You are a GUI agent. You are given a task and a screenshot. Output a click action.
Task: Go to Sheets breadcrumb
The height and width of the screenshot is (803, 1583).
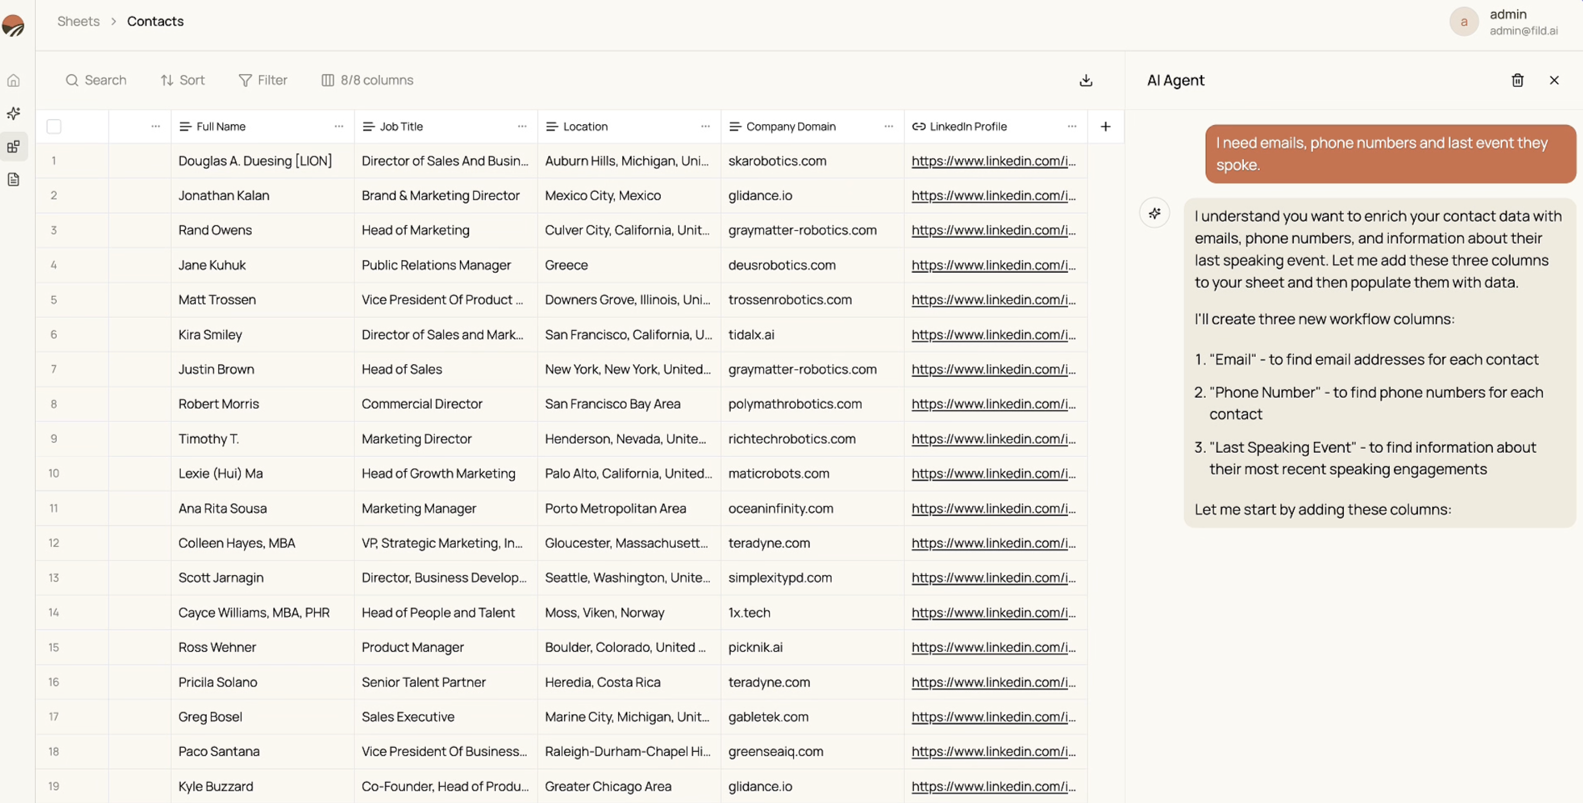pos(78,21)
